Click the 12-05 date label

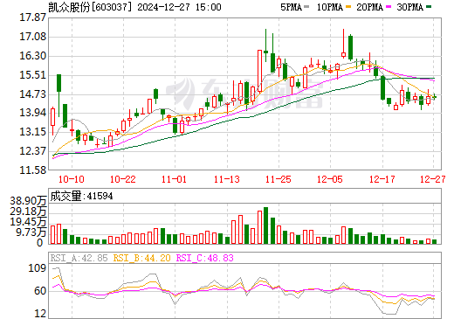click(x=330, y=179)
